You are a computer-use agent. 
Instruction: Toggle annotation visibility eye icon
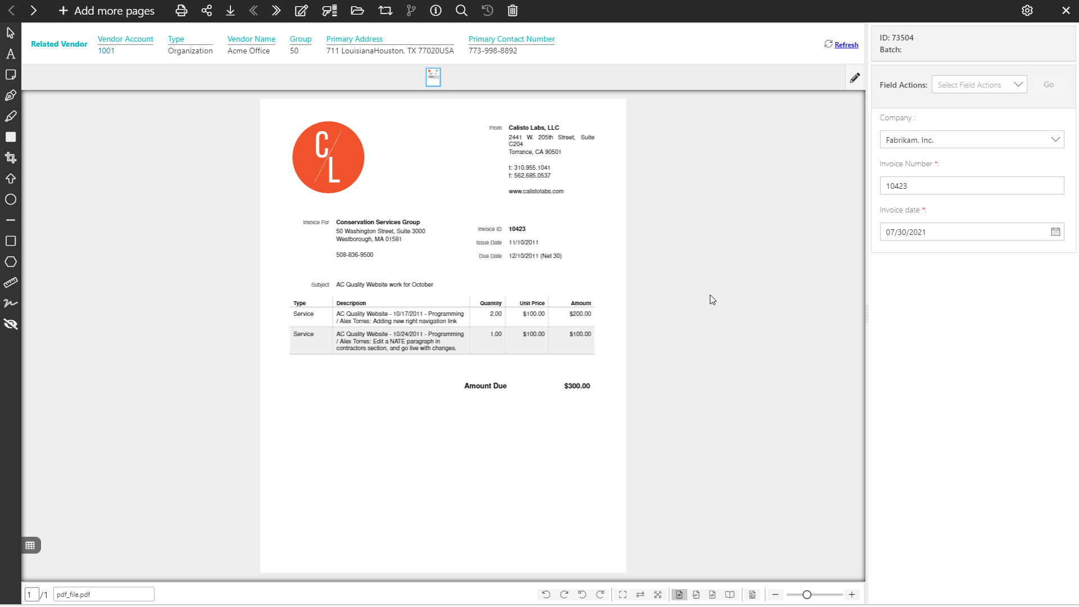click(x=10, y=324)
